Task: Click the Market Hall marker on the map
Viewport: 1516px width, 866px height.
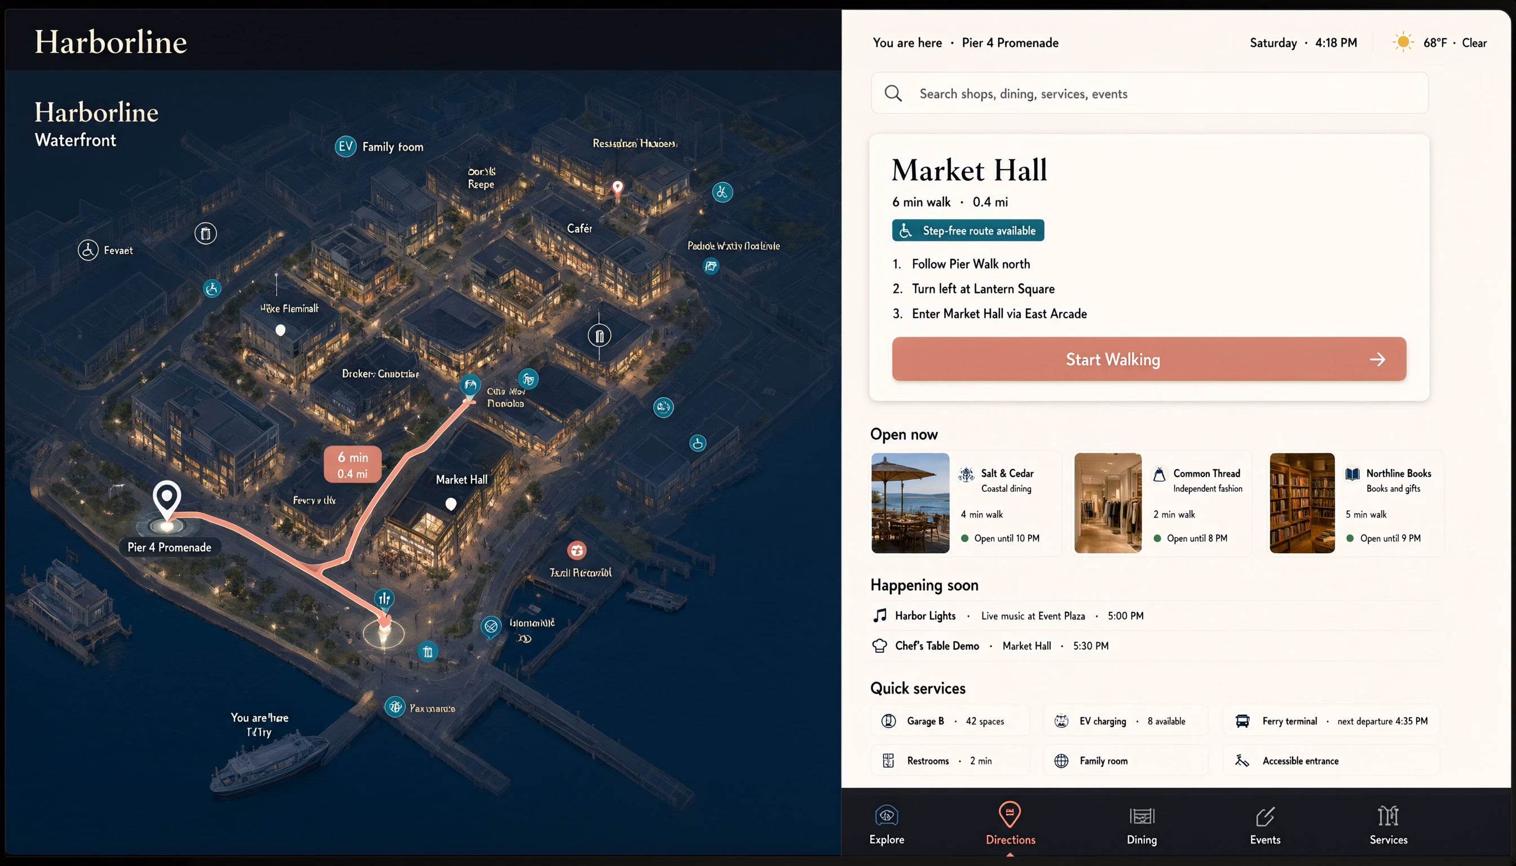Action: click(x=451, y=505)
